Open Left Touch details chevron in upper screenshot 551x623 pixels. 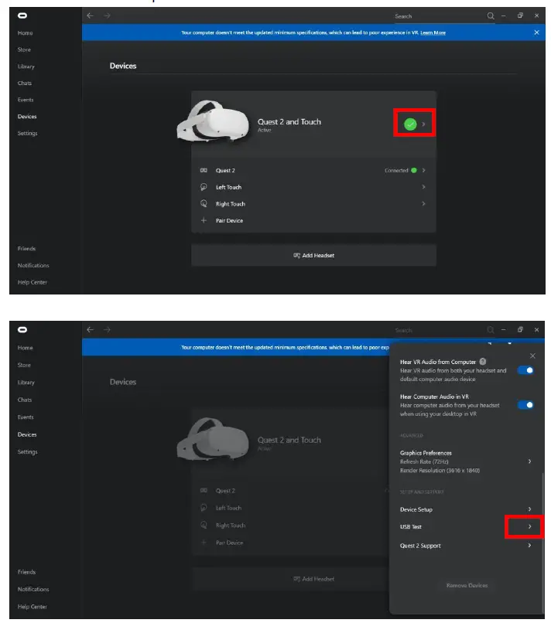(423, 187)
